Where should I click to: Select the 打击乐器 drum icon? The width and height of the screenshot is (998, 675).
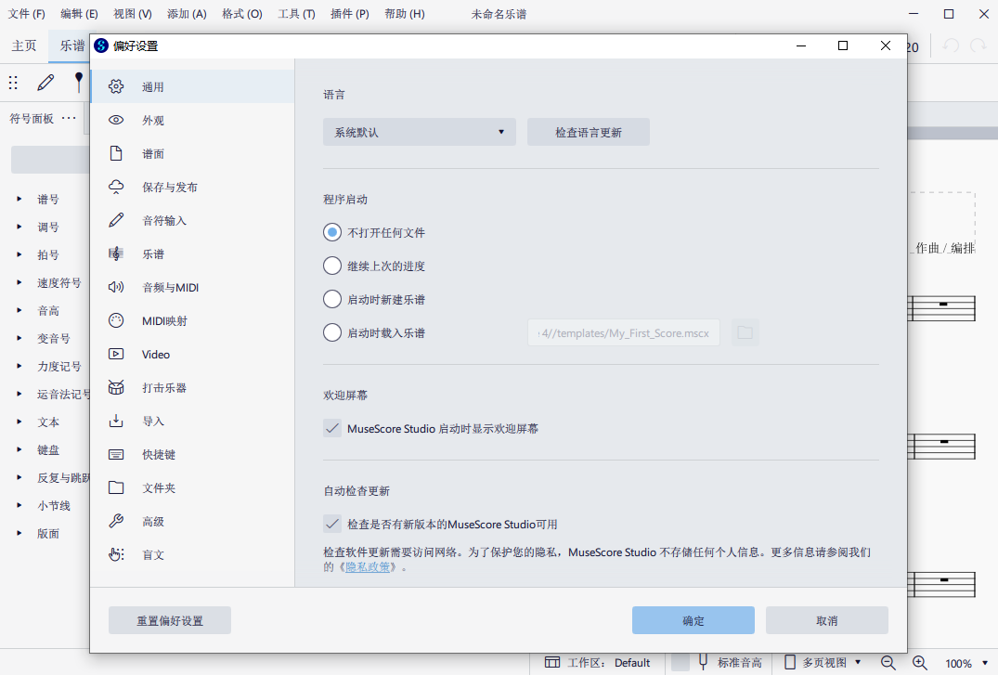click(116, 387)
